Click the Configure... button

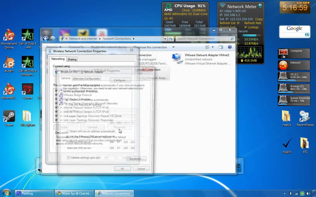pyautogui.click(x=120, y=80)
